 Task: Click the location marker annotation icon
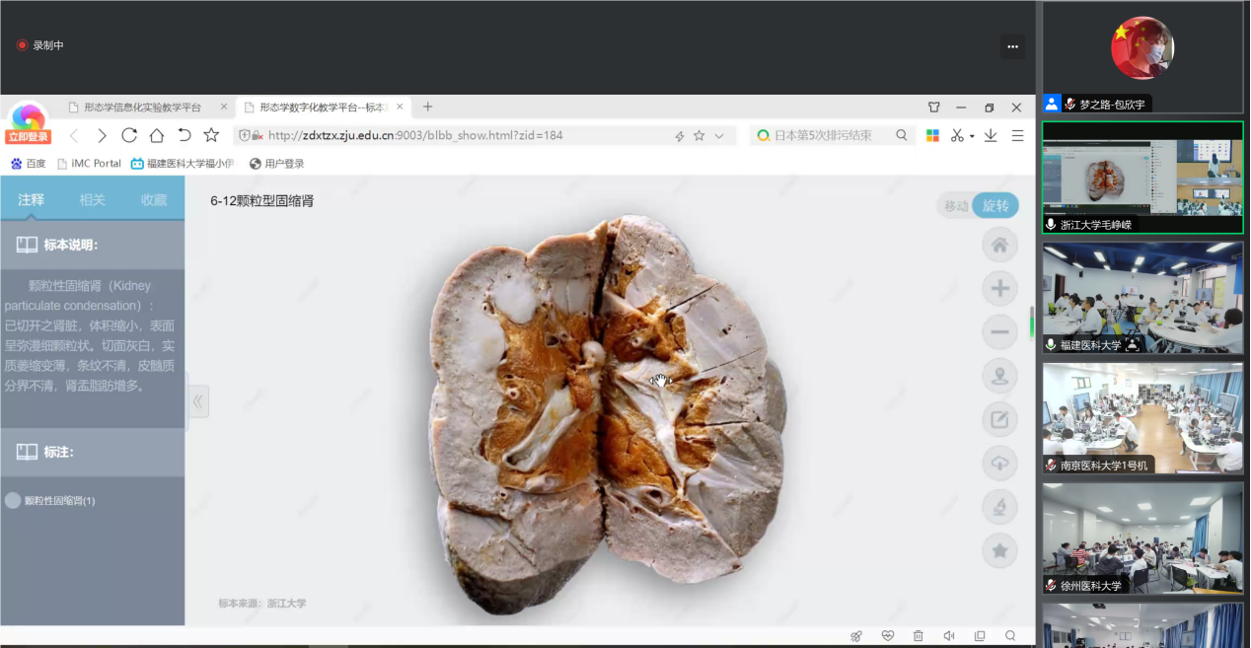point(999,376)
